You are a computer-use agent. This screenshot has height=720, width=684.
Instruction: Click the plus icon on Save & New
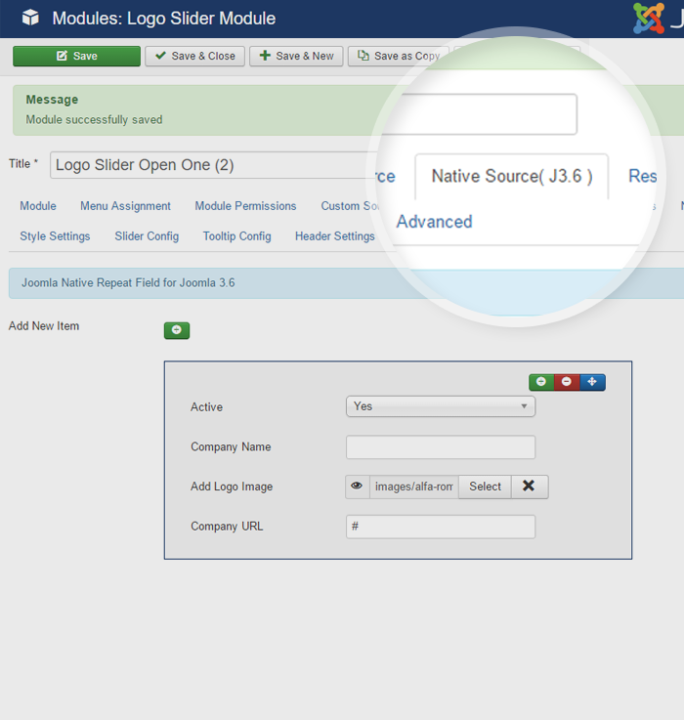[265, 56]
